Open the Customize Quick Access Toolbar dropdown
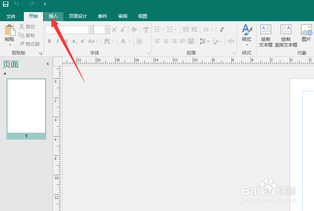314x211 pixels. point(45,4)
